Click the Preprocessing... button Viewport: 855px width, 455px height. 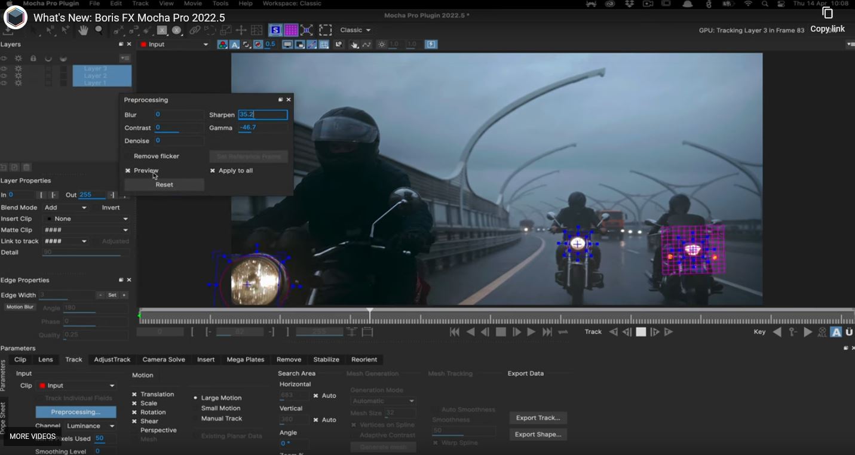click(75, 412)
